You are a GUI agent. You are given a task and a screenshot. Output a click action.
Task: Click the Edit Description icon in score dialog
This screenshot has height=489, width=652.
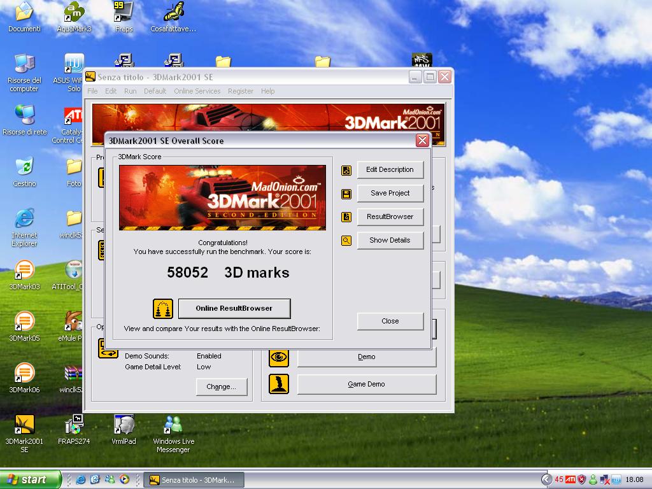pos(346,171)
